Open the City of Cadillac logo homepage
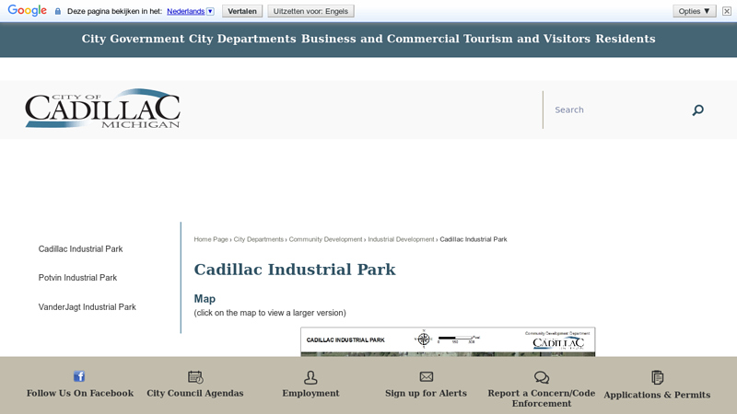The image size is (737, 414). [102, 109]
